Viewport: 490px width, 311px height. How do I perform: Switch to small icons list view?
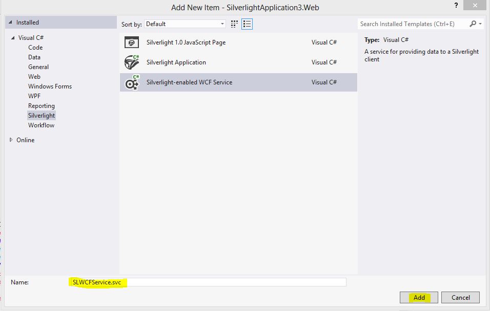tap(247, 24)
